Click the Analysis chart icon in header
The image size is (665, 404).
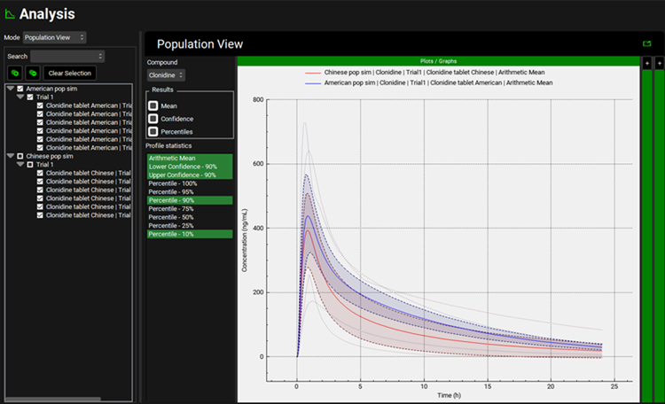point(10,14)
